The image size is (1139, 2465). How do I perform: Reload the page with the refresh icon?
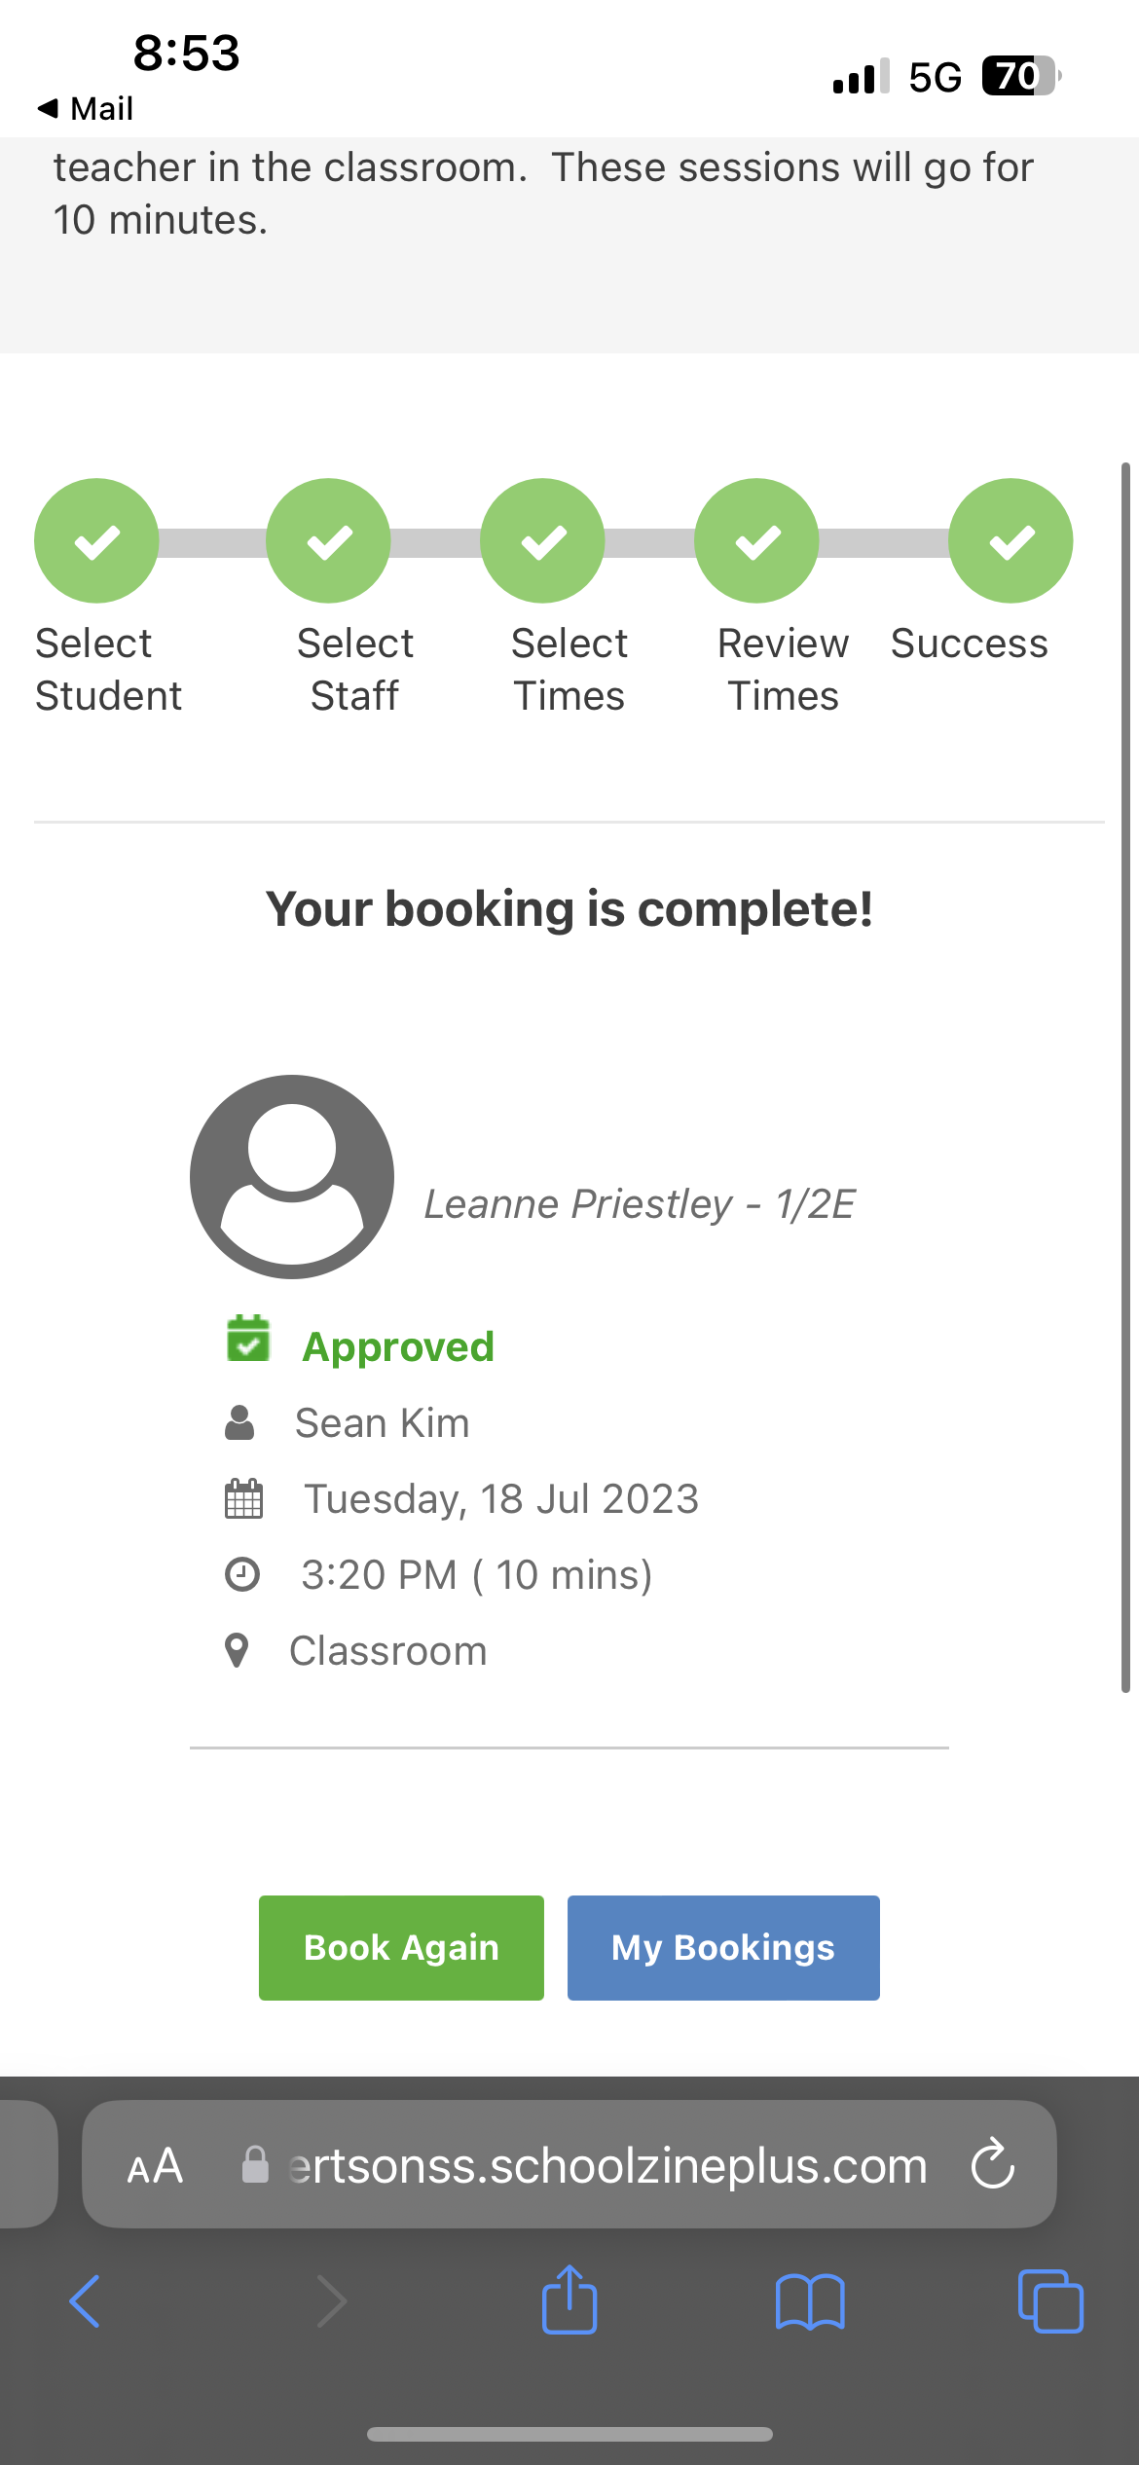point(993,2164)
